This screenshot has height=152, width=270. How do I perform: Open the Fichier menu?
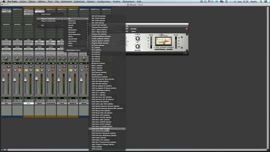pyautogui.click(x=23, y=1)
